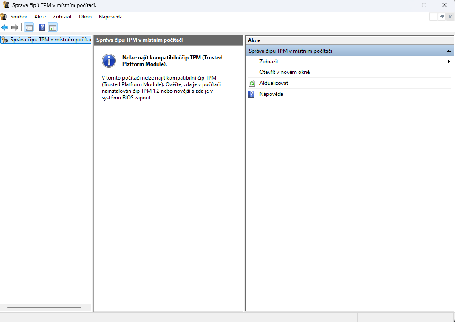455x322 pixels.
Task: Click the Help icon in the toolbar
Action: pyautogui.click(x=41, y=27)
